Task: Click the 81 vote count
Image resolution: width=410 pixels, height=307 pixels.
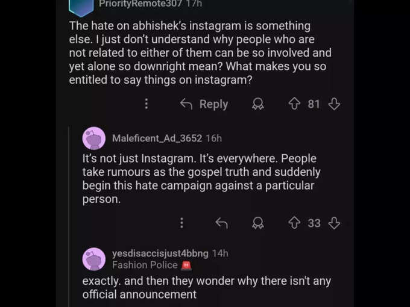Action: coord(314,104)
